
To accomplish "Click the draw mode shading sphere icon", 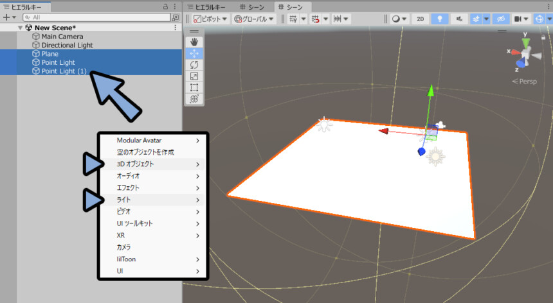I will (x=396, y=19).
